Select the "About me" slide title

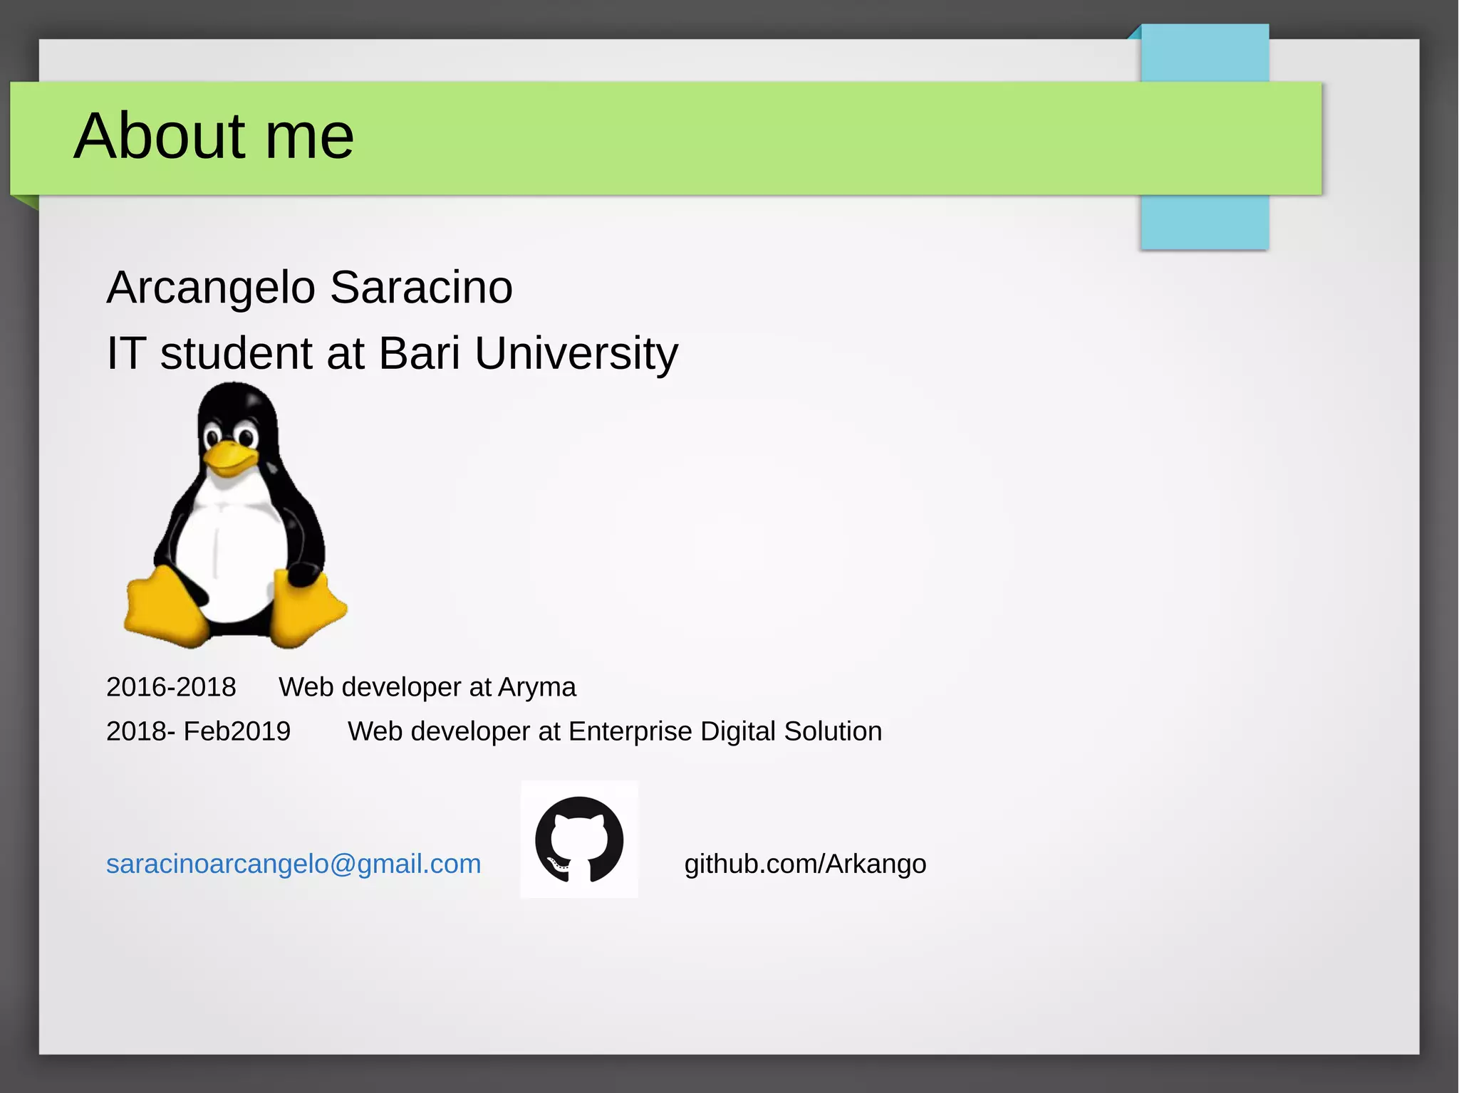pos(214,135)
